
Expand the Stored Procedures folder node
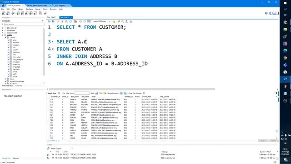(x=5, y=82)
